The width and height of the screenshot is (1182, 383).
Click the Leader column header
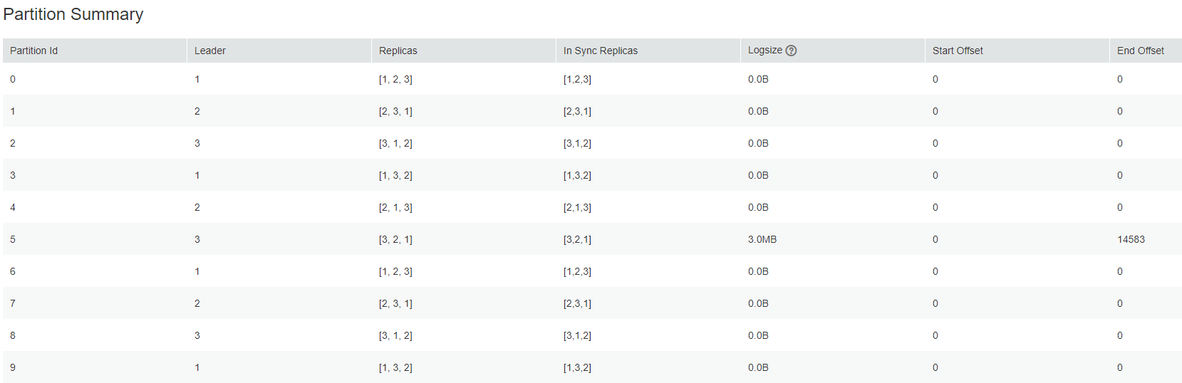click(x=210, y=51)
